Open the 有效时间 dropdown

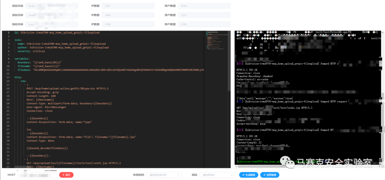tap(164, 175)
